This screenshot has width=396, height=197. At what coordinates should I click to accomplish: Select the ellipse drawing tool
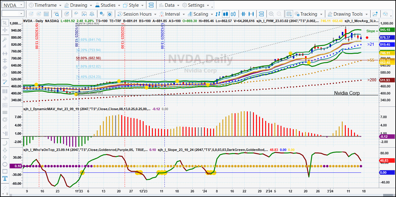point(5,164)
